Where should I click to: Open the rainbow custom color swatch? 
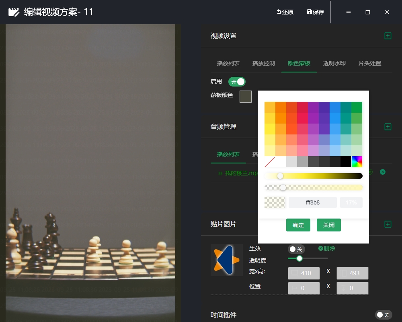pos(357,161)
